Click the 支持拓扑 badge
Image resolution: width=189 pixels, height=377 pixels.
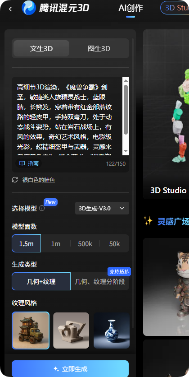coord(119,272)
